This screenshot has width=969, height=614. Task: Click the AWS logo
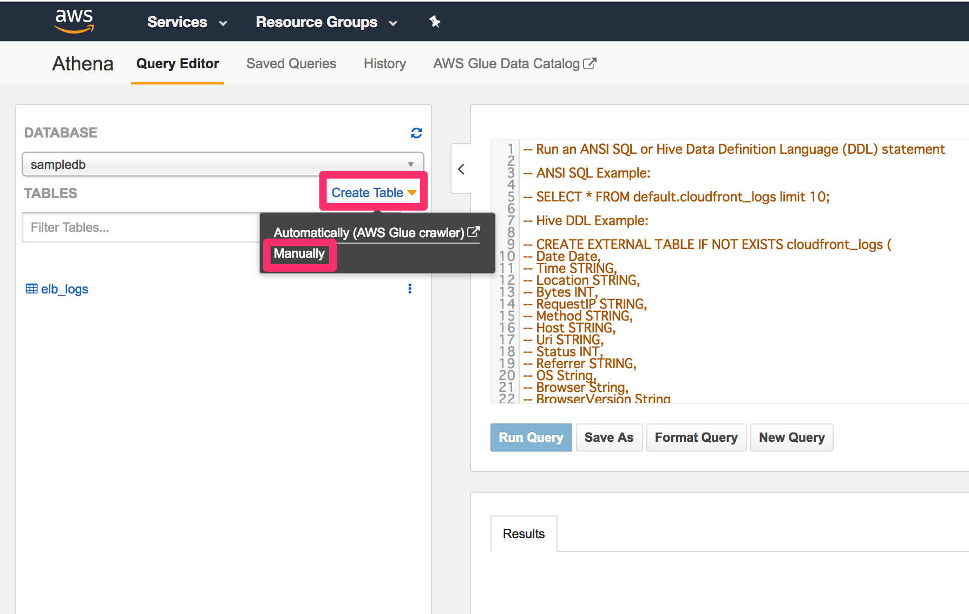pyautogui.click(x=74, y=21)
